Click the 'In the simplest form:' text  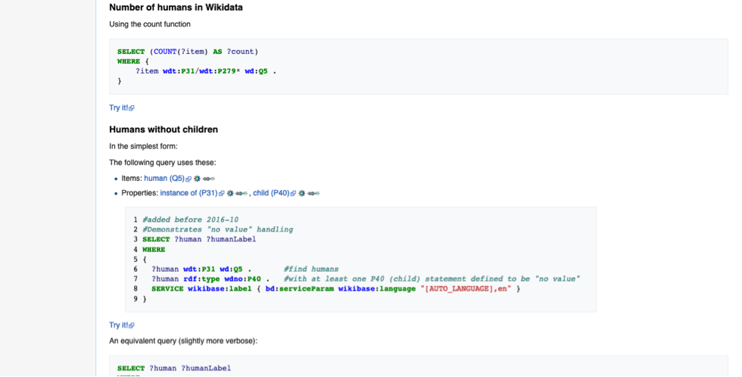tap(143, 147)
